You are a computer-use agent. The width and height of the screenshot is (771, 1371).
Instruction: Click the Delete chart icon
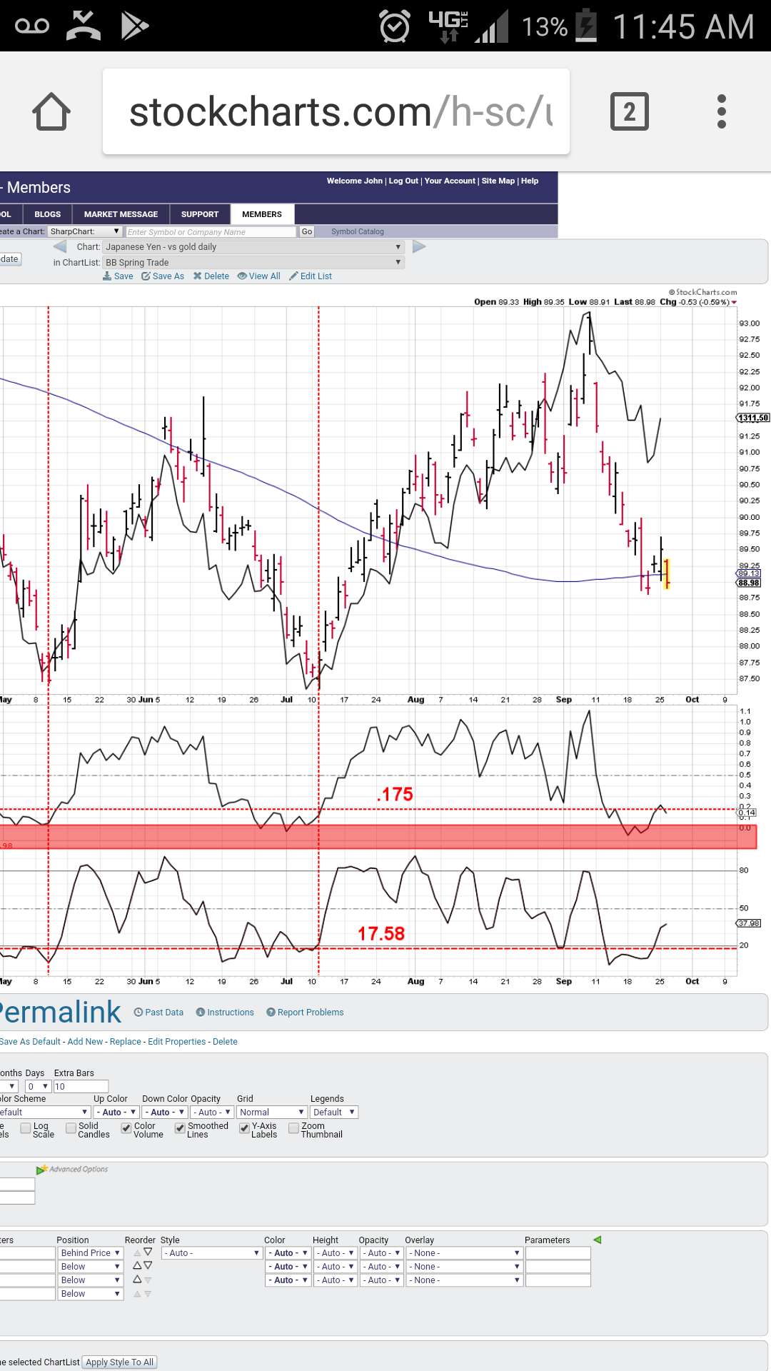211,276
